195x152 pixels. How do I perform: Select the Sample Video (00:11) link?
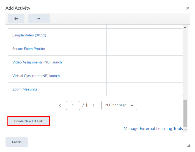[x=27, y=35]
